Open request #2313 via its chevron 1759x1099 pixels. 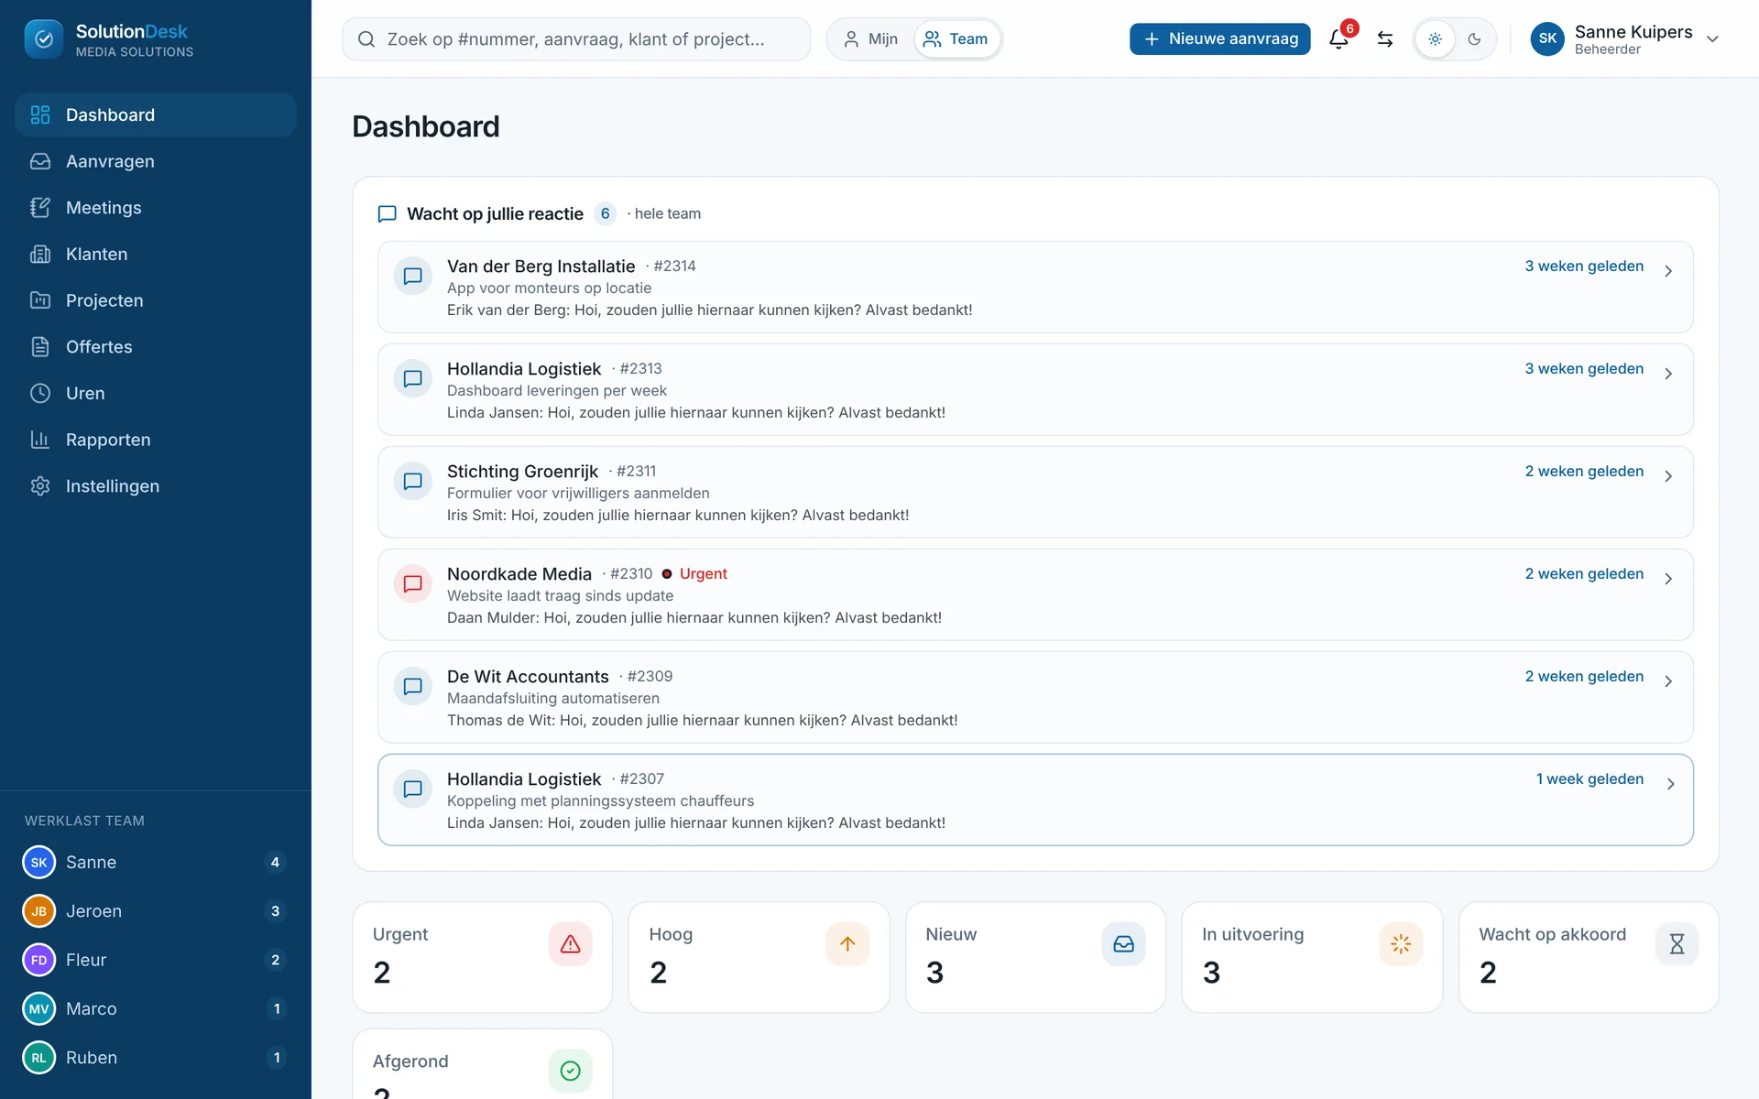[x=1668, y=374]
